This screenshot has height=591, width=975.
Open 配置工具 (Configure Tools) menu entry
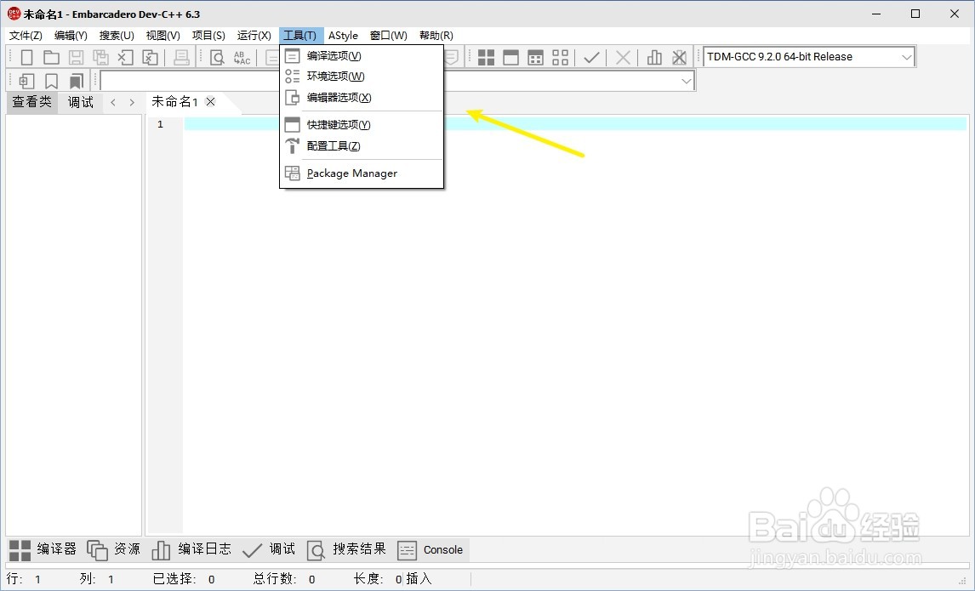[362, 146]
